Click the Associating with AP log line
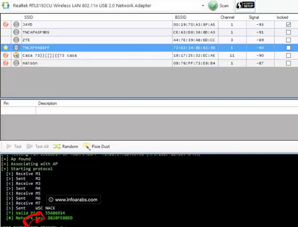 point(29,164)
